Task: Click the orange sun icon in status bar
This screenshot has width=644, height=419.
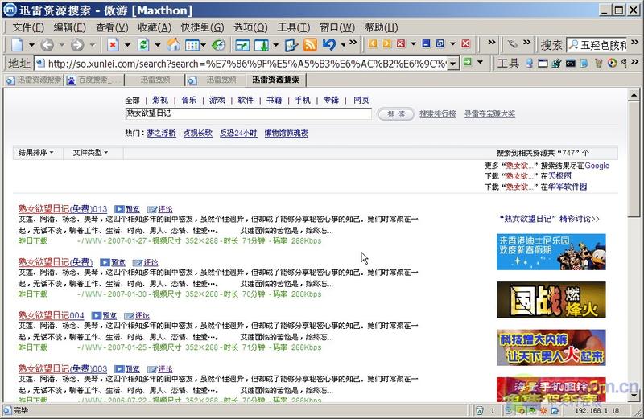Action: (543, 410)
